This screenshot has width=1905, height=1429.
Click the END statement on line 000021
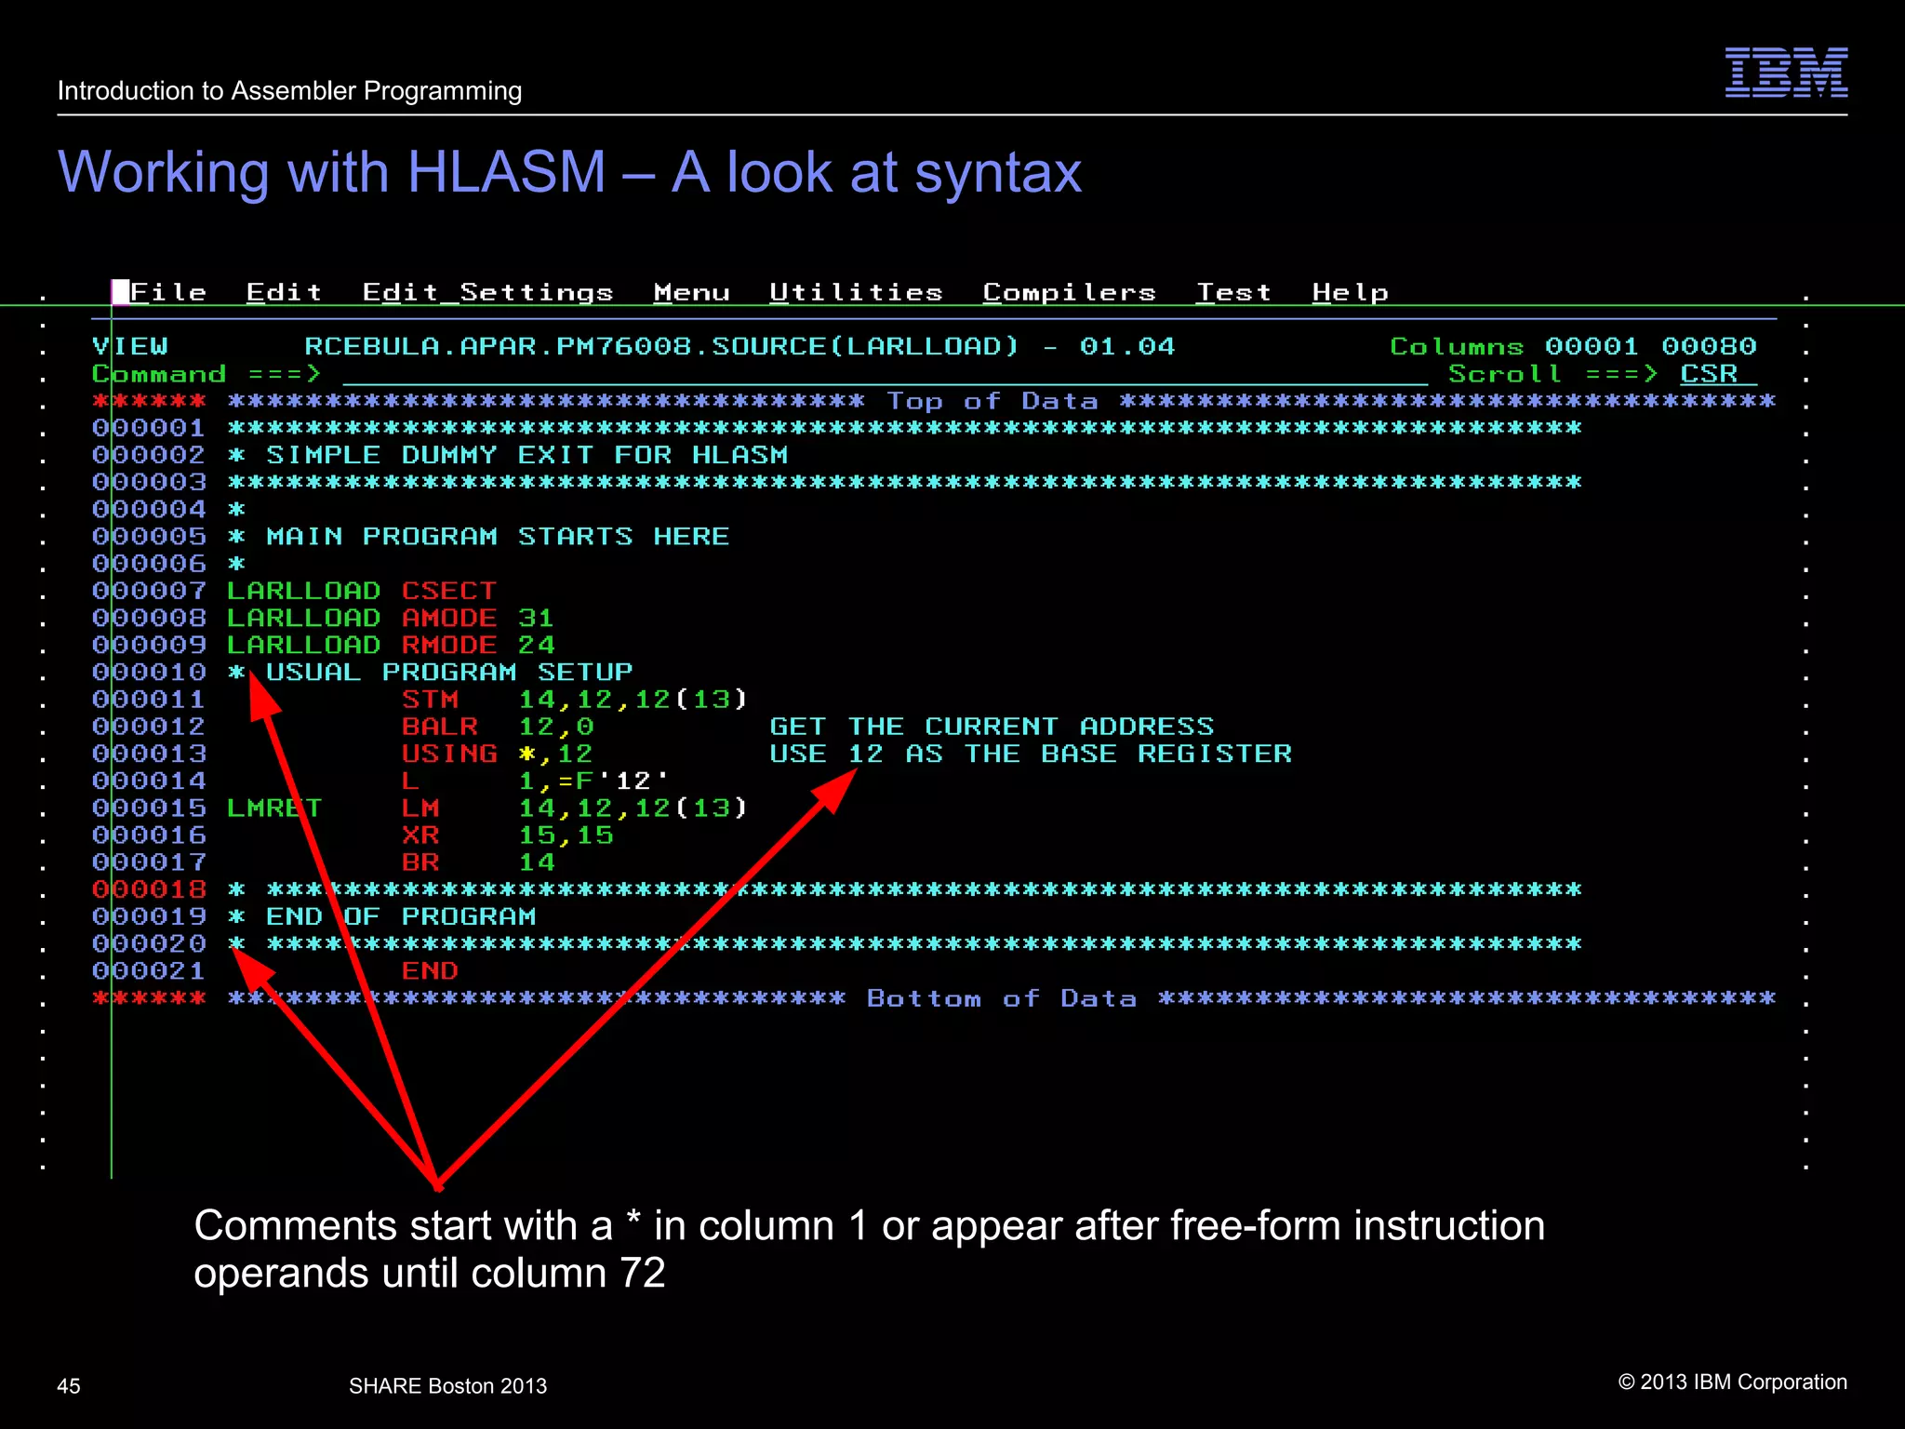click(430, 971)
